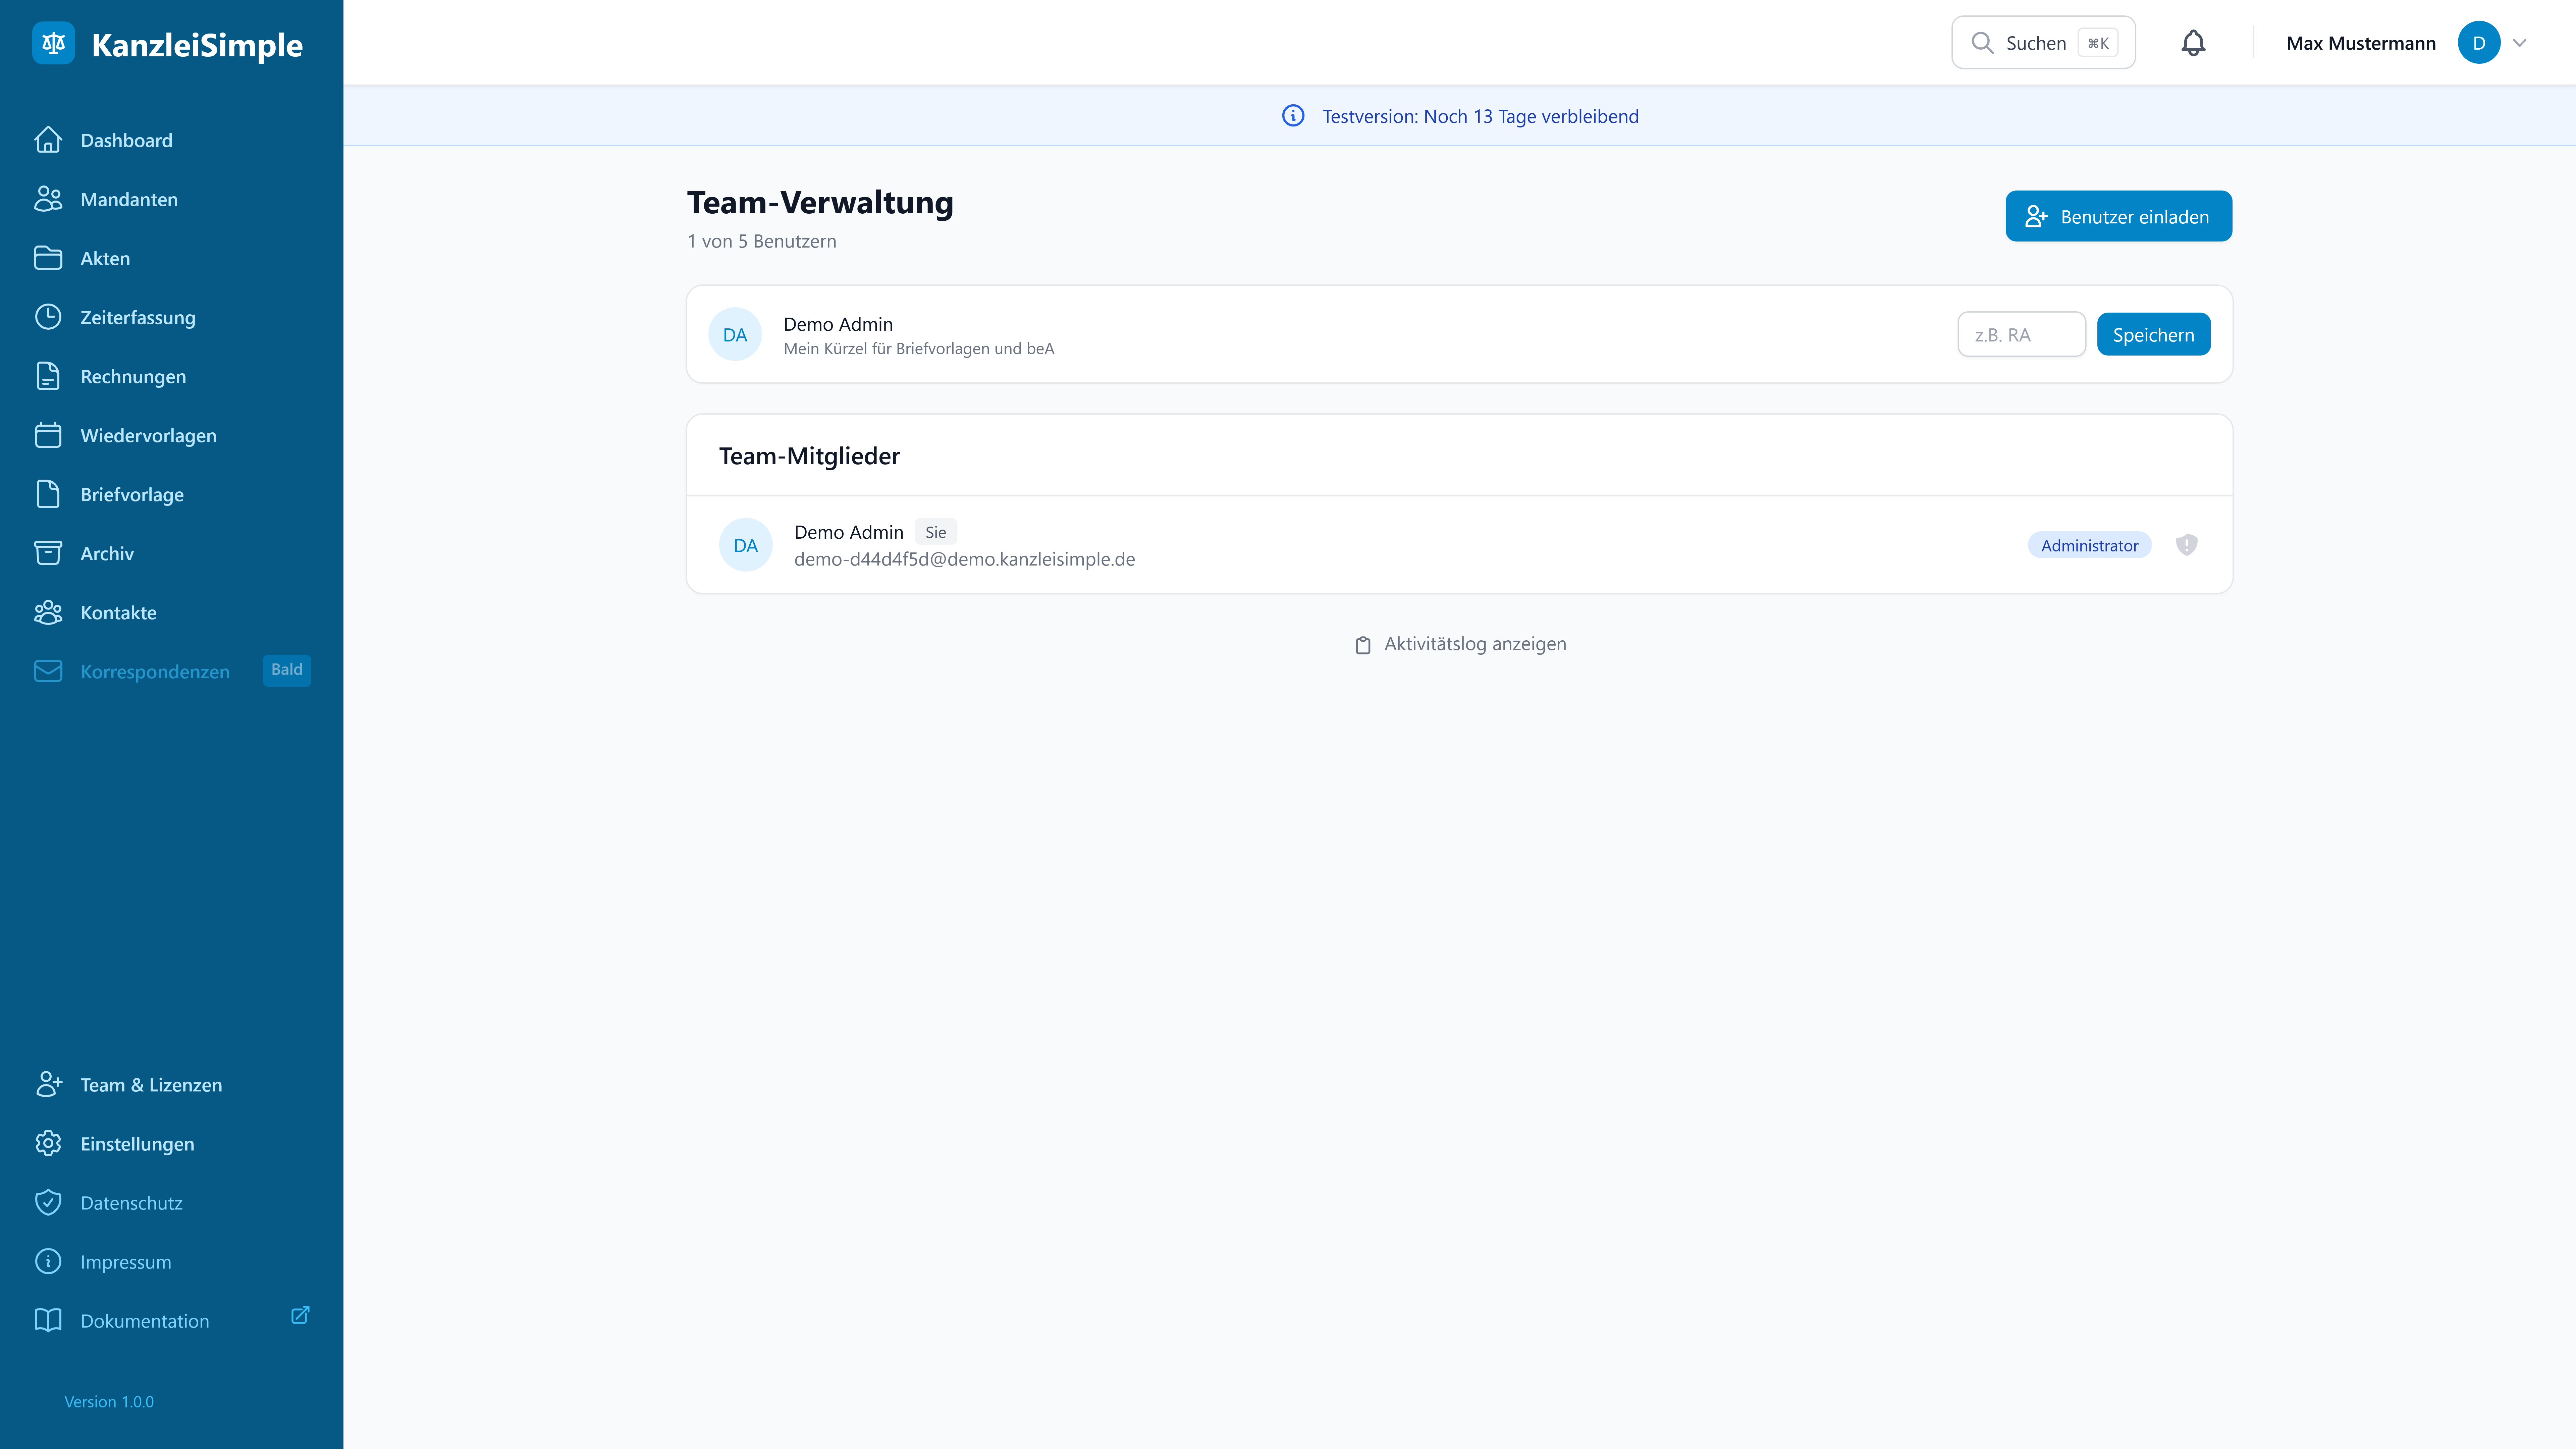Screen dimensions: 2576x1449
Task: Open Mandanten in the sidebar
Action: tap(129, 199)
